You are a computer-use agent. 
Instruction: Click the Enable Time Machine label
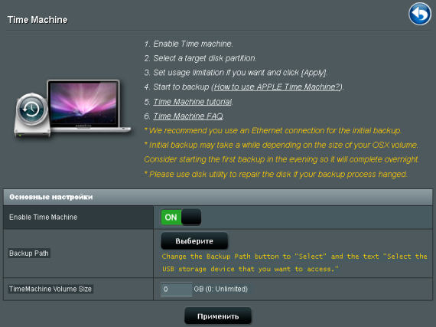(x=43, y=217)
